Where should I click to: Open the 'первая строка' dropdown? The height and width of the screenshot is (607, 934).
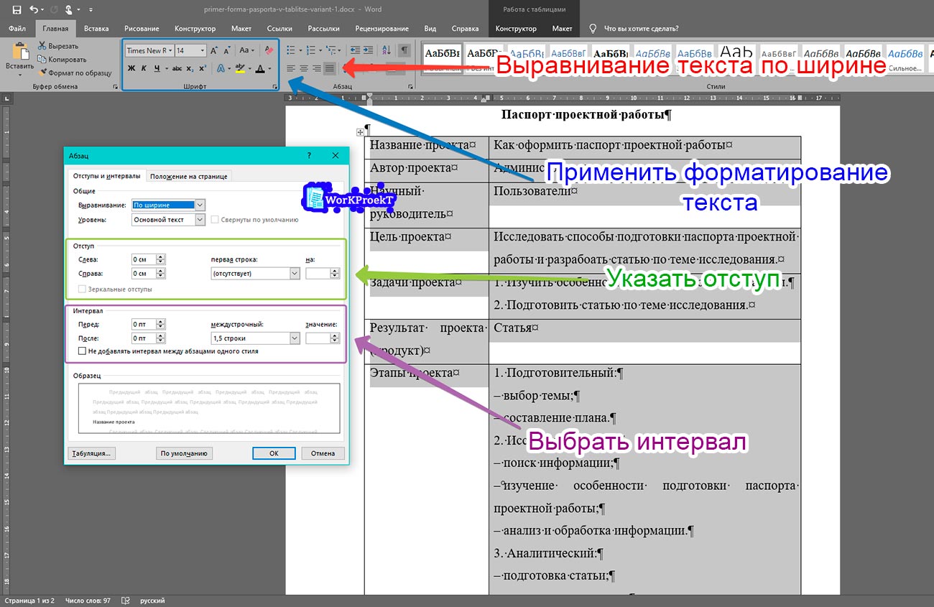pos(294,273)
